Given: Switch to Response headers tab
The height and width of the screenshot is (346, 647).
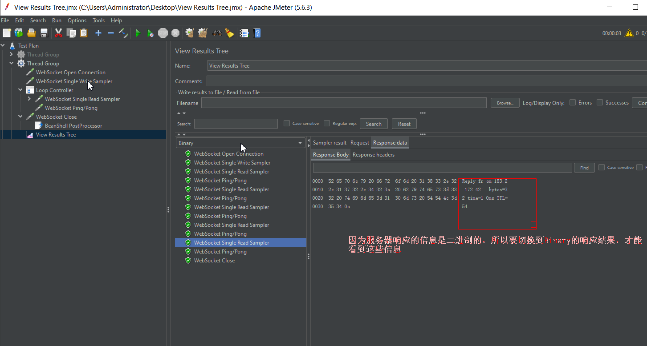Looking at the screenshot, I should (x=374, y=155).
